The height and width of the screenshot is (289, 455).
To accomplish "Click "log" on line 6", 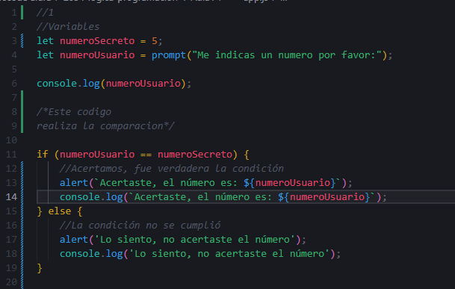I will tap(91, 84).
